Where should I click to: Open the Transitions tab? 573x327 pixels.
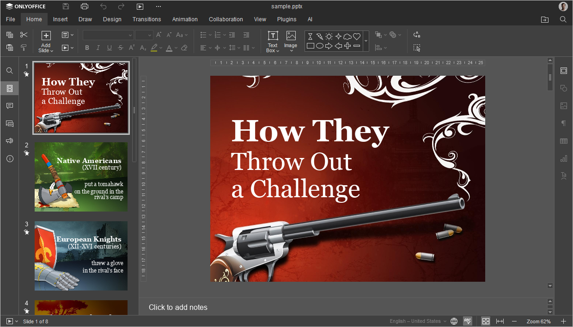146,19
